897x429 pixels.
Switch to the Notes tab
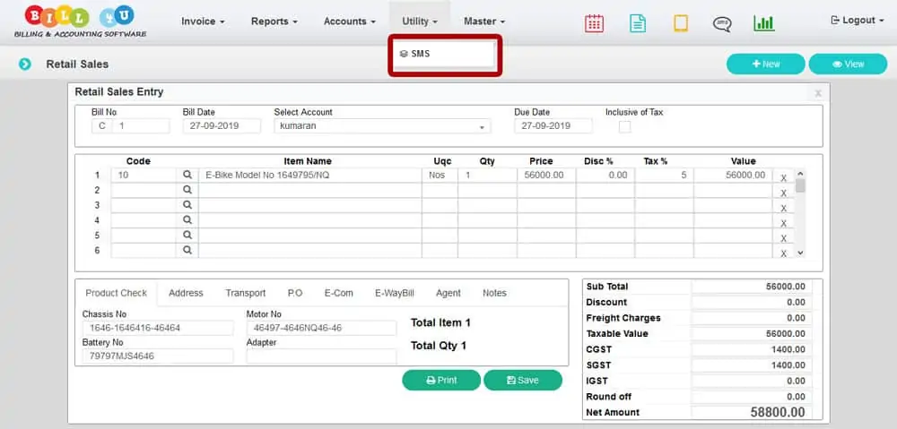(x=494, y=293)
